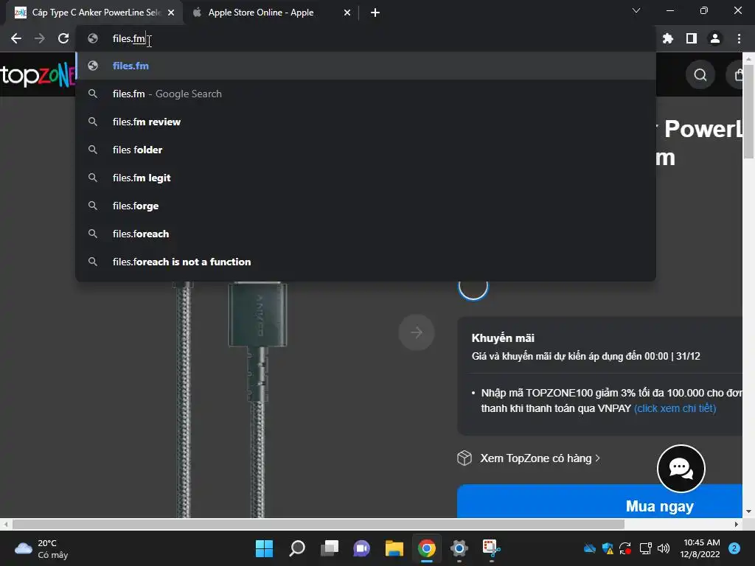Choose the files.fm URL suggestion
This screenshot has height=566, width=755.
coord(366,66)
